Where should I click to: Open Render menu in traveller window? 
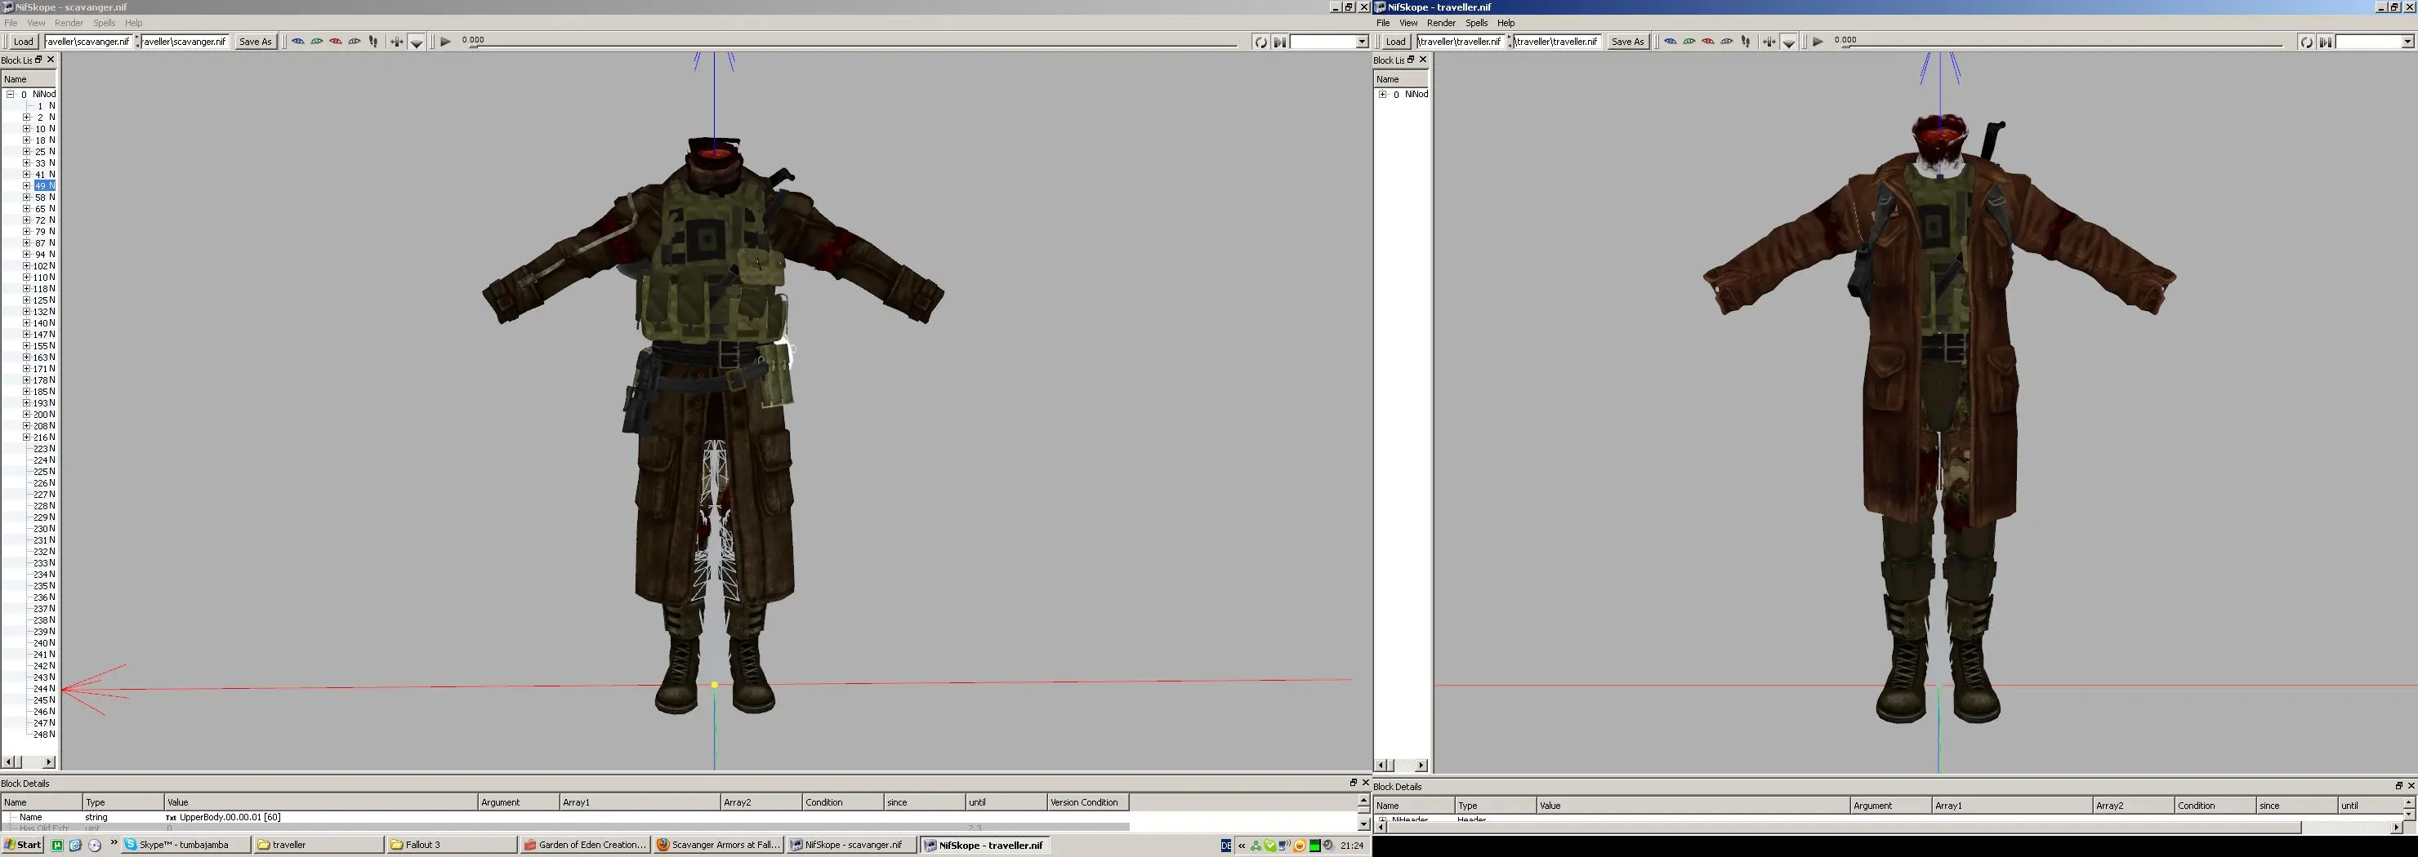1441,23
